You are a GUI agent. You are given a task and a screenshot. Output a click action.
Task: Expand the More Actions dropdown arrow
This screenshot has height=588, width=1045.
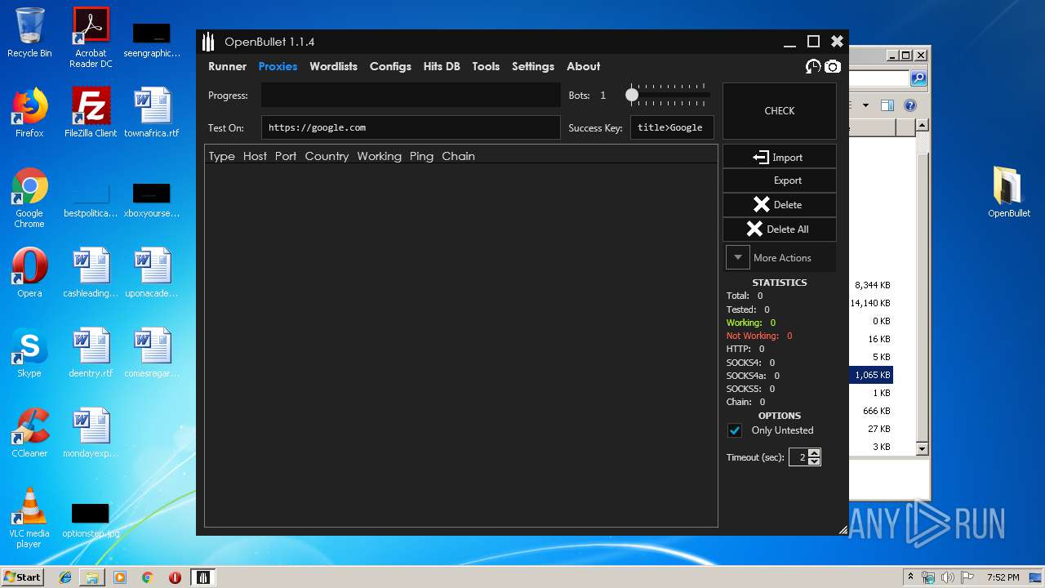(737, 257)
